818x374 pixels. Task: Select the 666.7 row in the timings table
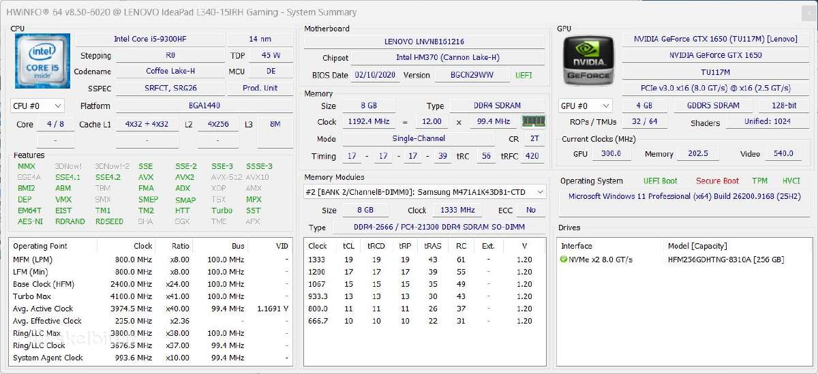425,321
